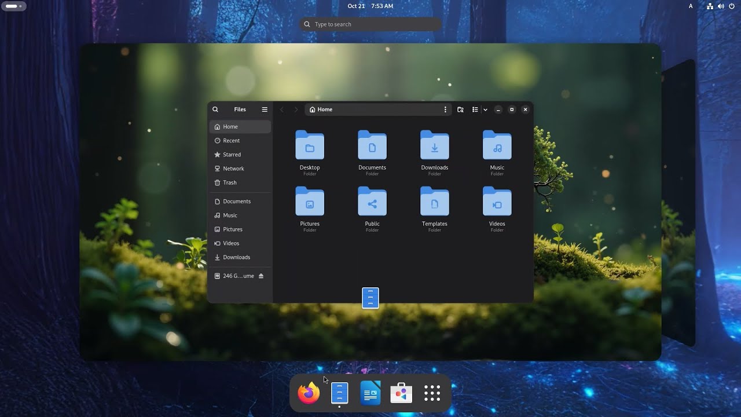Open the date and time menu
Viewport: 741px width, 417px height.
pos(370,6)
